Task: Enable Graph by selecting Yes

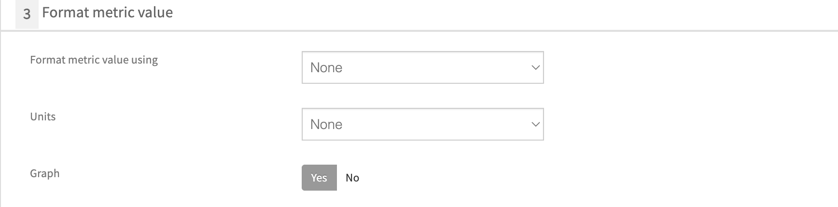Action: point(319,178)
